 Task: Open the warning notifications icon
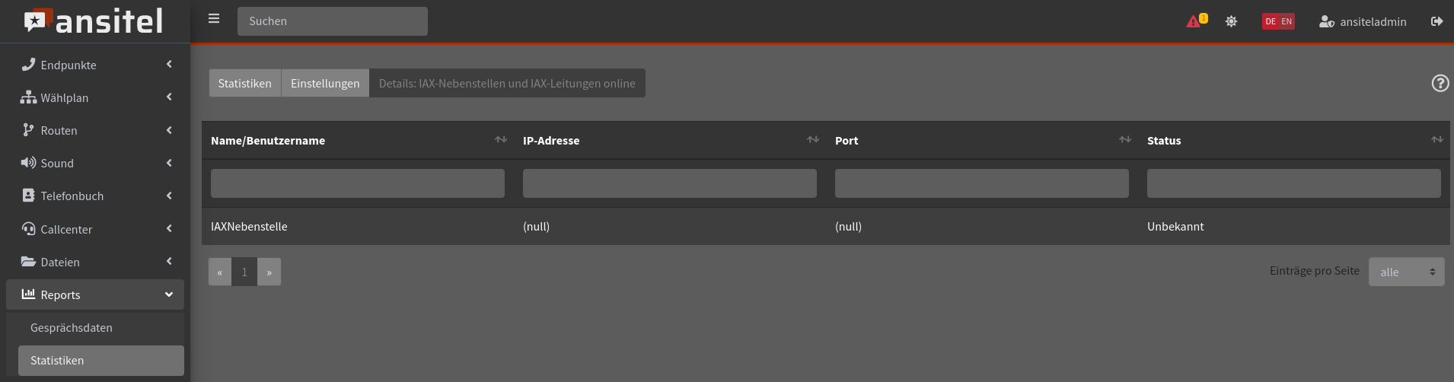1195,21
